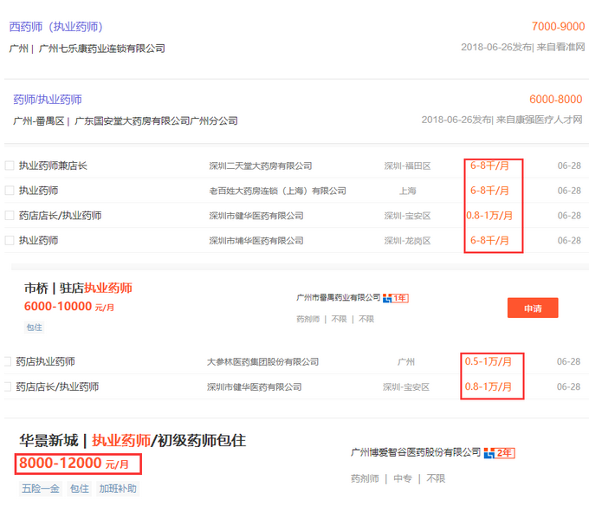Open 深圳市埔华医药有限公司 company
Screen dimensions: 589x506
pyautogui.click(x=256, y=240)
